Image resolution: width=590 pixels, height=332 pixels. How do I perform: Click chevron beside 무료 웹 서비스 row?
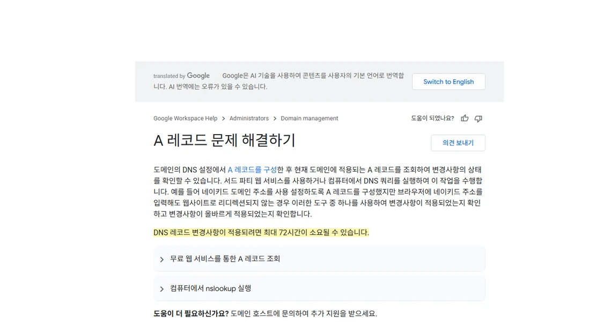point(162,260)
